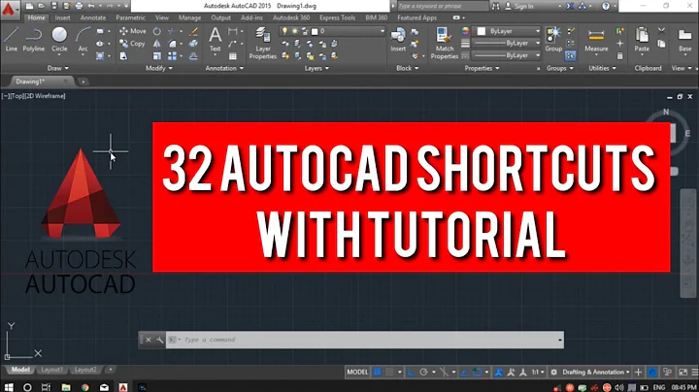Open Windows Start menu
This screenshot has width=699, height=392.
pyautogui.click(x=9, y=387)
